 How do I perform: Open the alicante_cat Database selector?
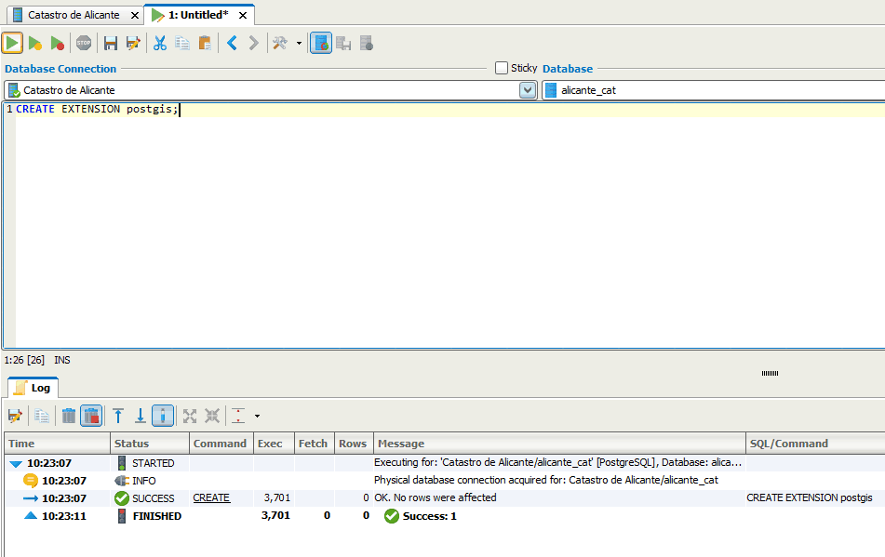point(714,90)
